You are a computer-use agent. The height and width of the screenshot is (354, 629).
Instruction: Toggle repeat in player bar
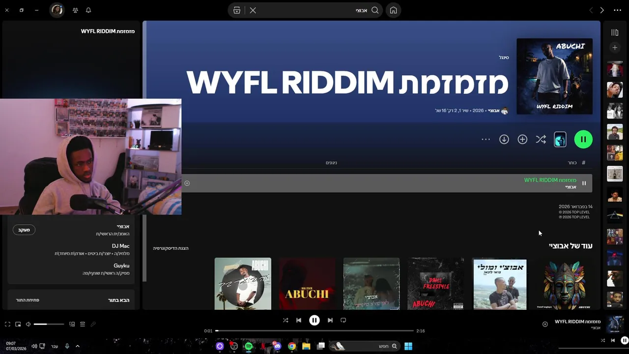[x=343, y=320]
